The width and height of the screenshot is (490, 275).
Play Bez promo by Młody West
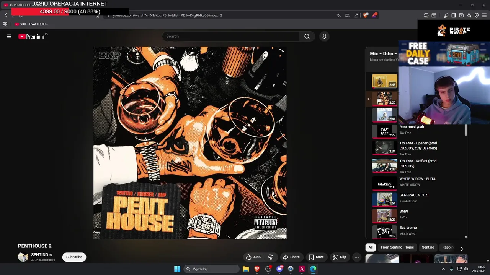pyautogui.click(x=417, y=231)
